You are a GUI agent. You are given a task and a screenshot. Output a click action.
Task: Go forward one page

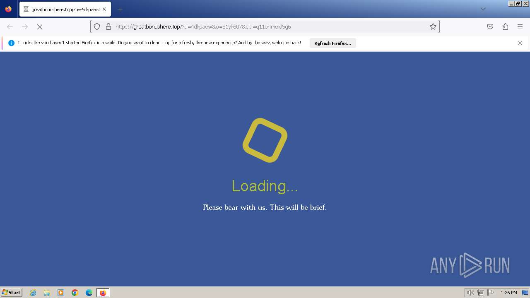25,26
